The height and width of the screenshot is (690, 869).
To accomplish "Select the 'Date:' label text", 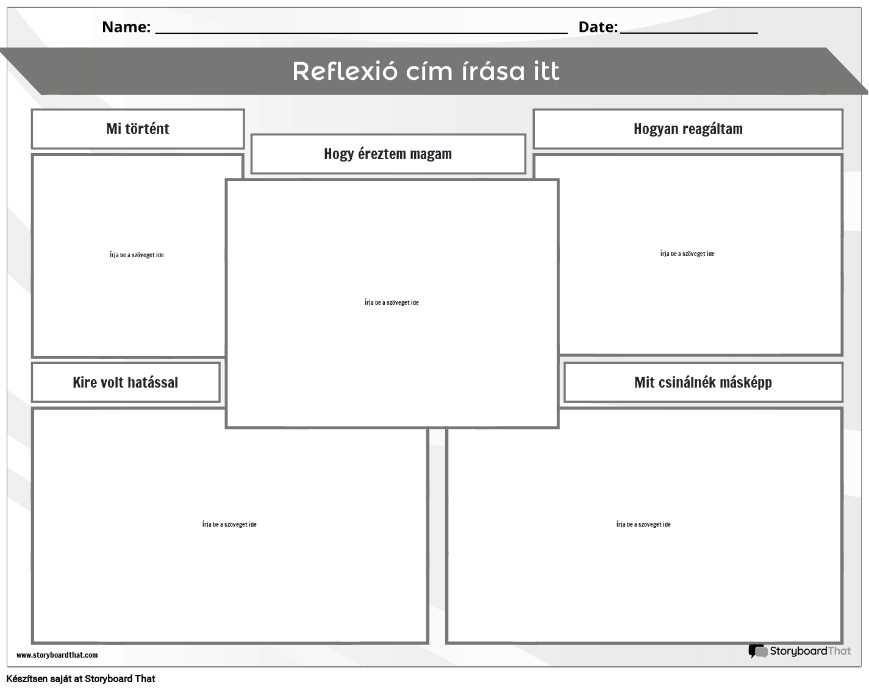I will click(x=598, y=27).
